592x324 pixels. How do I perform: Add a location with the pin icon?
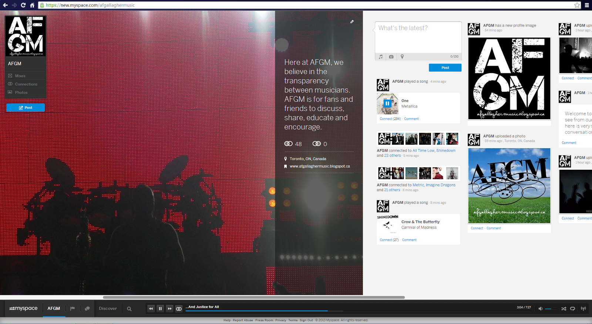pos(402,57)
